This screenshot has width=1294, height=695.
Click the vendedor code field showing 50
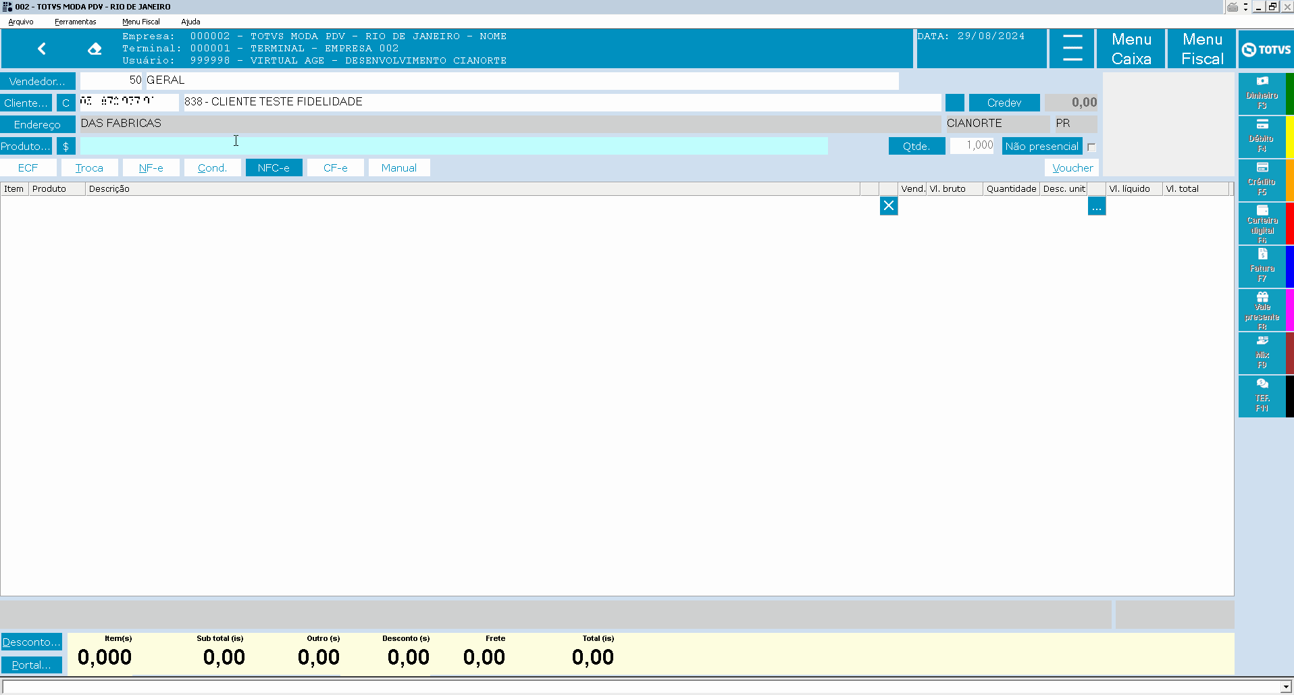tap(111, 80)
